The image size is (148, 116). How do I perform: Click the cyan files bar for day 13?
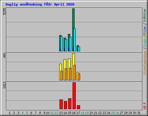[62, 44]
